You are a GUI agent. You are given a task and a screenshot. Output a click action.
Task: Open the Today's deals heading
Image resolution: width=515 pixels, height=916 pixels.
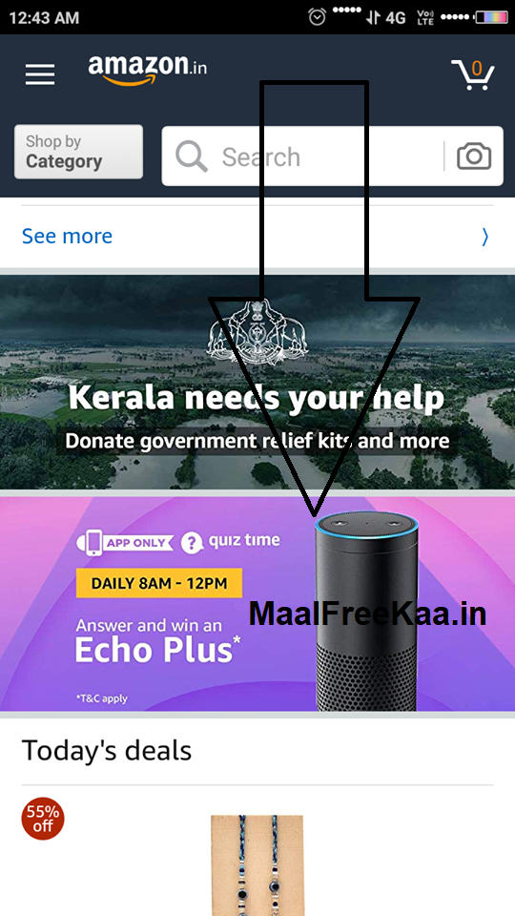coord(106,751)
